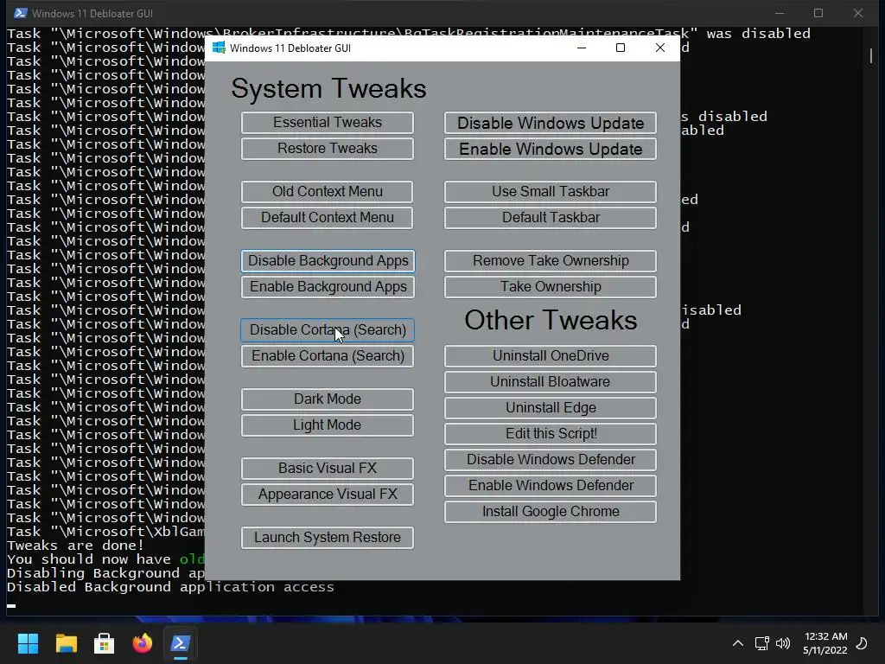Screen dimensions: 885x664
Task: Launch Firefox from taskbar
Action: point(143,643)
